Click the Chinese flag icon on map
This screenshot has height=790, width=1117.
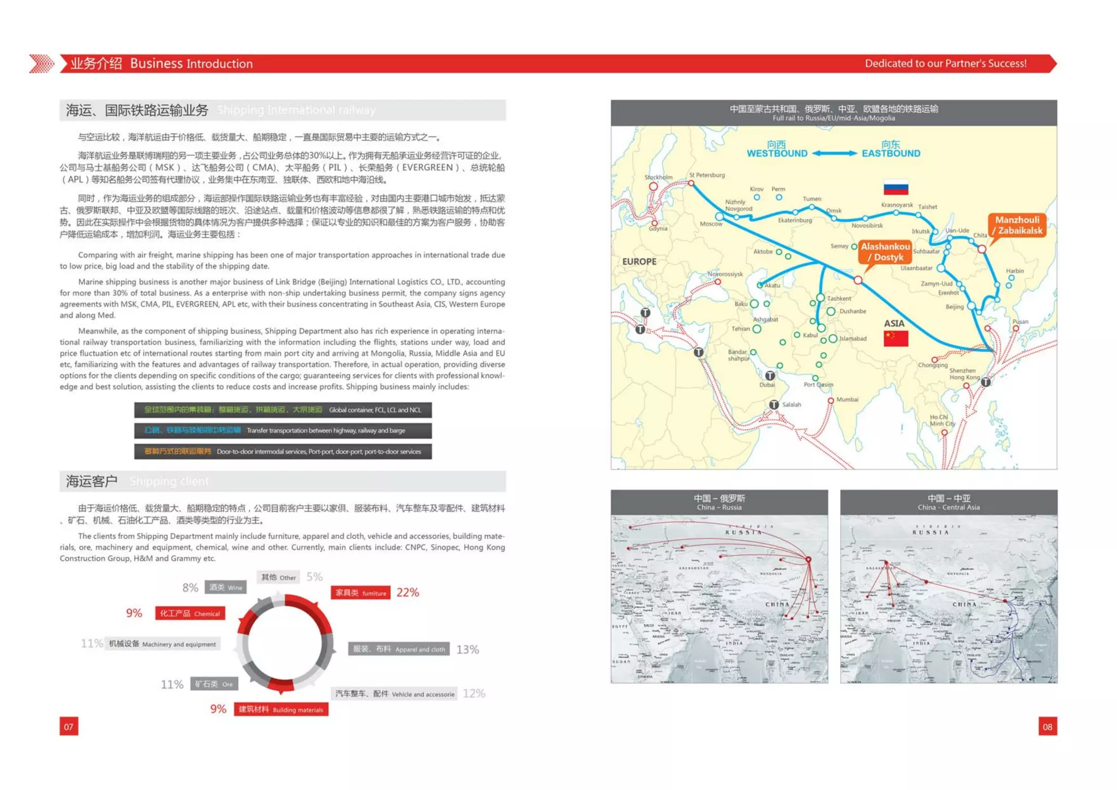pos(896,338)
